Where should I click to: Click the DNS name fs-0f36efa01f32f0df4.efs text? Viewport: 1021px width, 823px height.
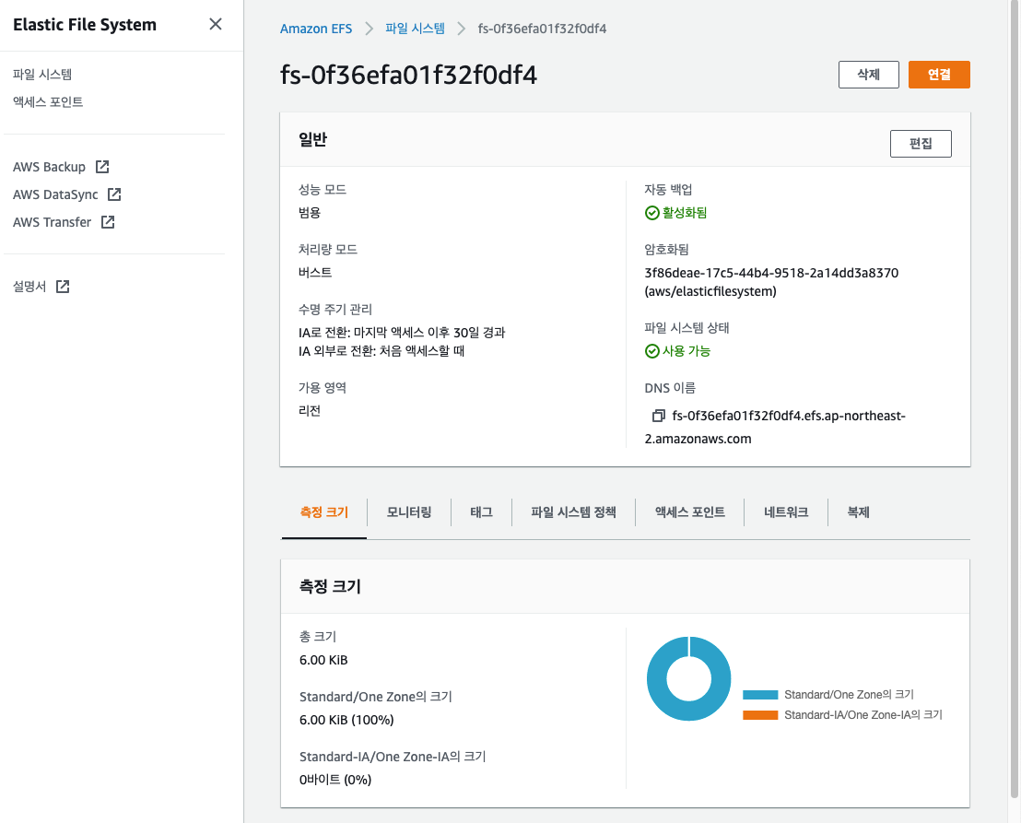(789, 416)
